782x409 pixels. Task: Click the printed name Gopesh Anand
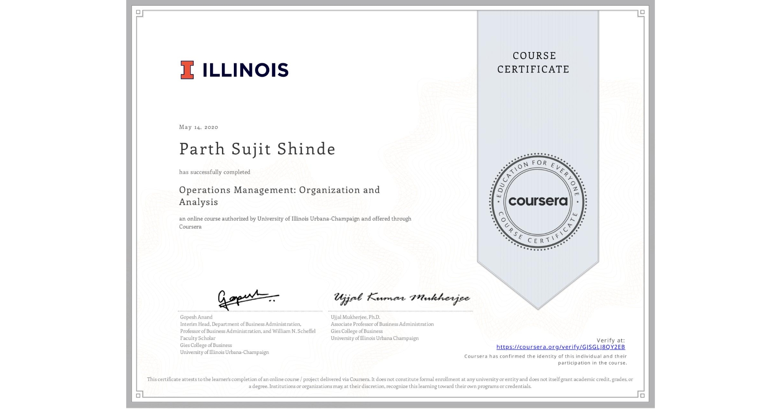tap(196, 317)
